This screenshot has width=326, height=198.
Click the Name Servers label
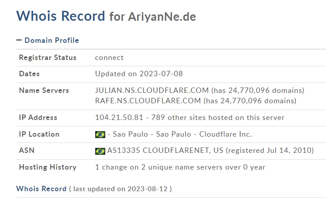click(x=44, y=91)
